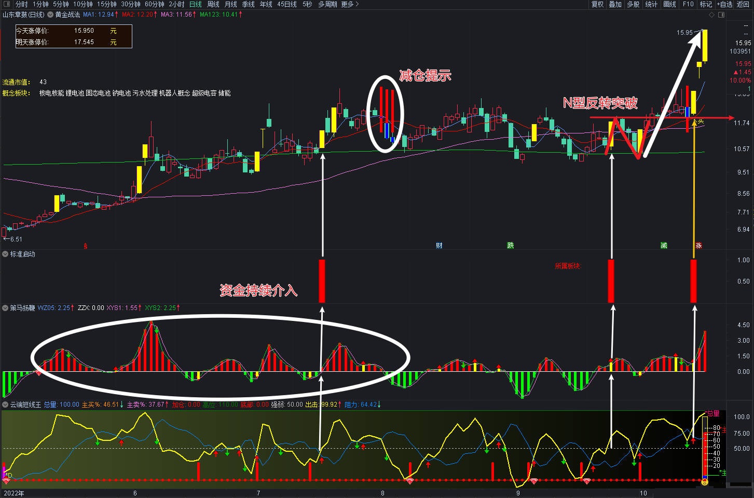Viewport: 754px width, 498px height.
Task: Click the 黄金战法 indicator name
Action: pyautogui.click(x=68, y=15)
